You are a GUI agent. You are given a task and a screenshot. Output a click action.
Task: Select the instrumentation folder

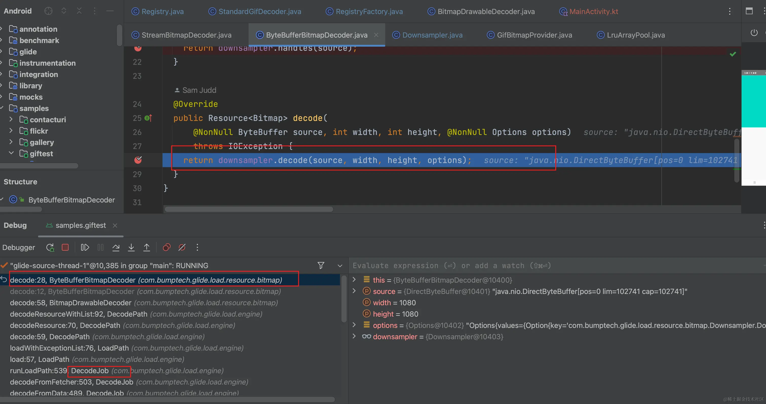[47, 63]
